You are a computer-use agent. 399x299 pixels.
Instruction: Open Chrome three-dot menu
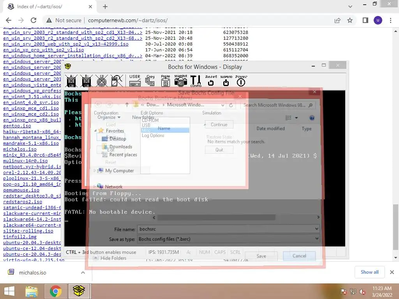tap(390, 20)
